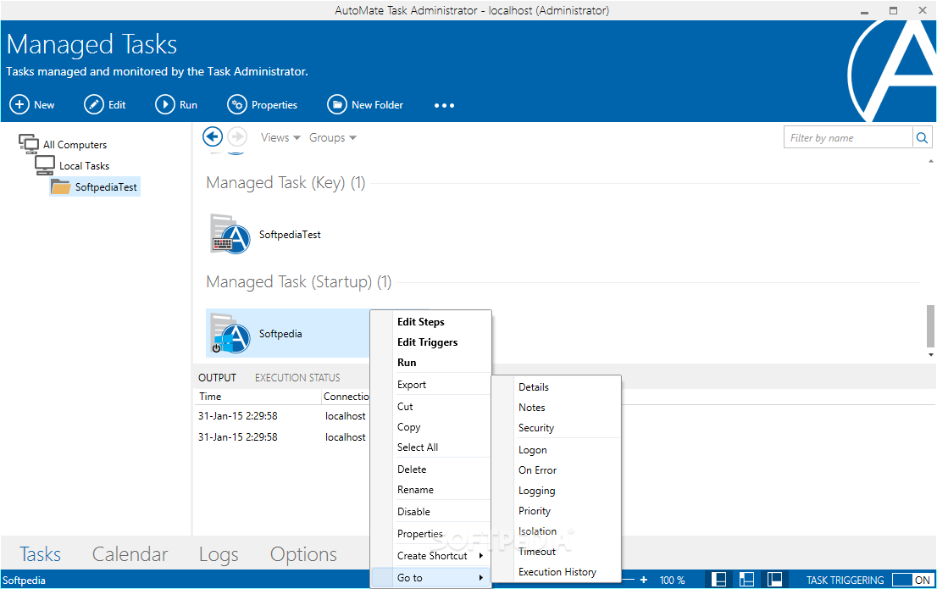Screen dimensions: 937x589
Task: Open the Calendar section
Action: [x=130, y=554]
